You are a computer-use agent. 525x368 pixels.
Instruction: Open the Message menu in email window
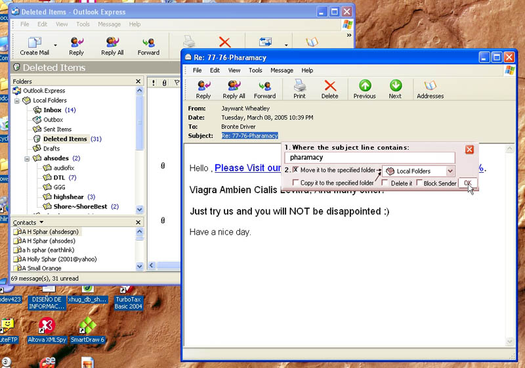[x=282, y=70]
